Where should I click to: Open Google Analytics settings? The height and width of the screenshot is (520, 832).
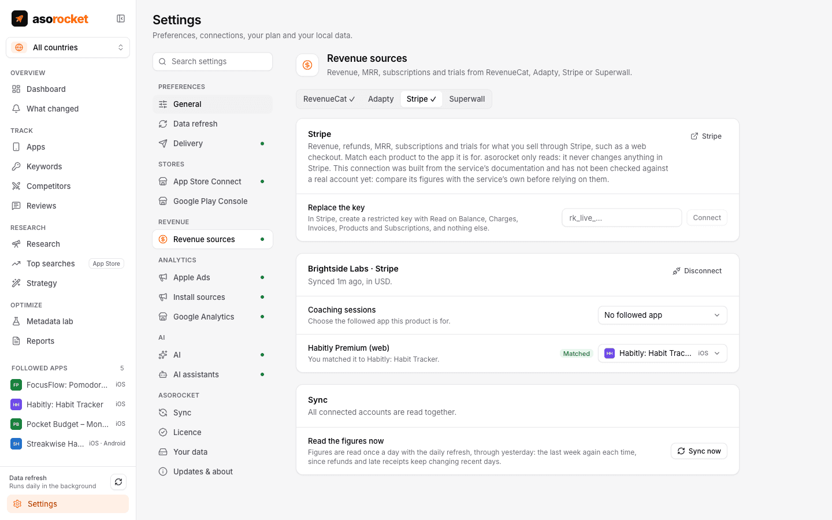pos(213,317)
